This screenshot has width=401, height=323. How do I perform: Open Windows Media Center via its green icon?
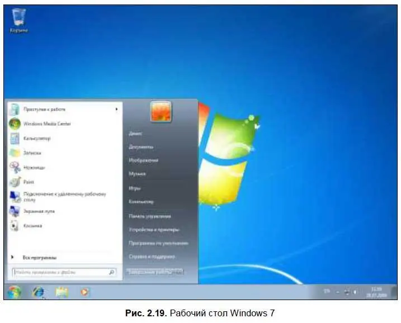[x=15, y=123]
